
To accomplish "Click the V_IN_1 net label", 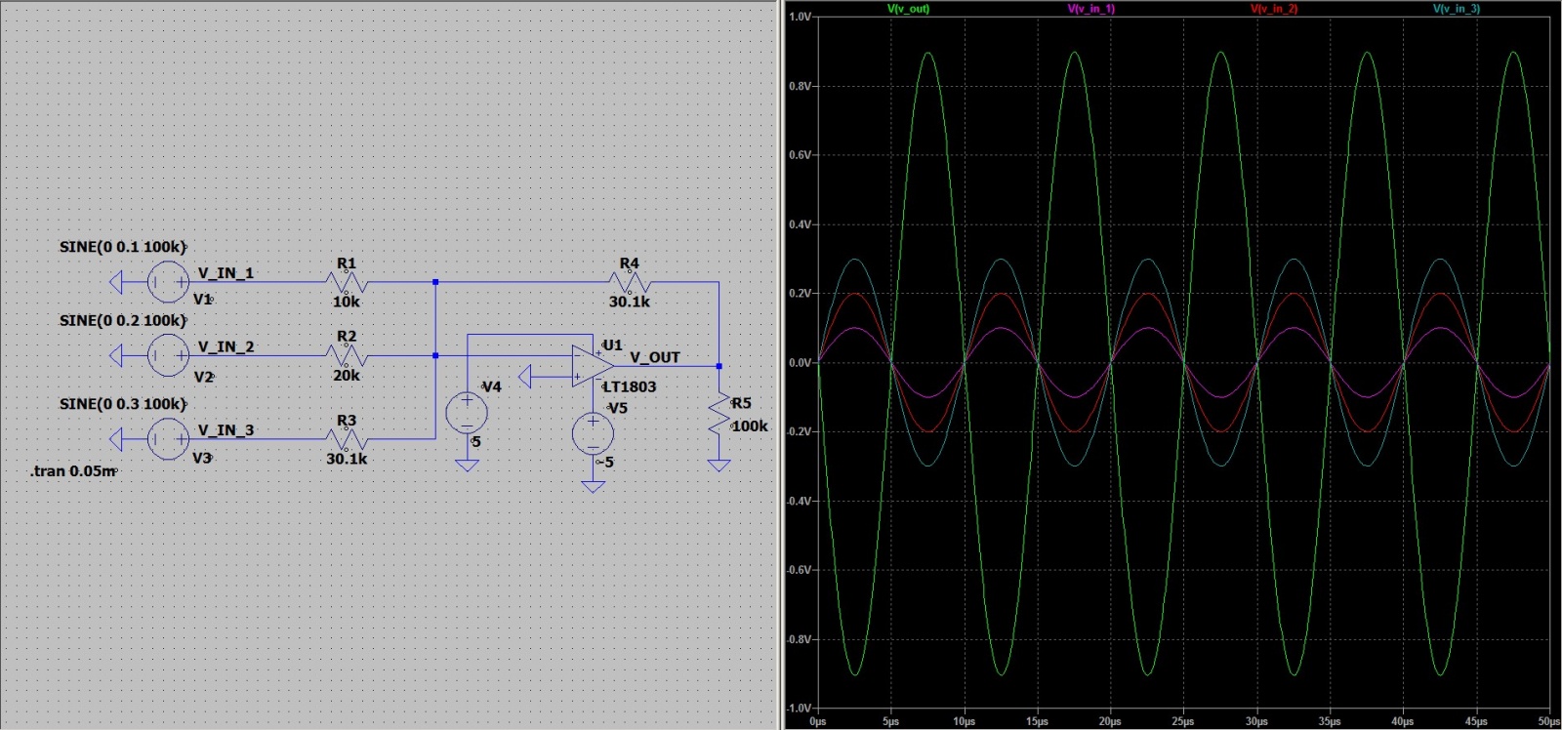I will coord(226,273).
